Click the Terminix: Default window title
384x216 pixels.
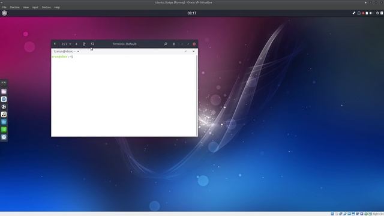(x=124, y=44)
